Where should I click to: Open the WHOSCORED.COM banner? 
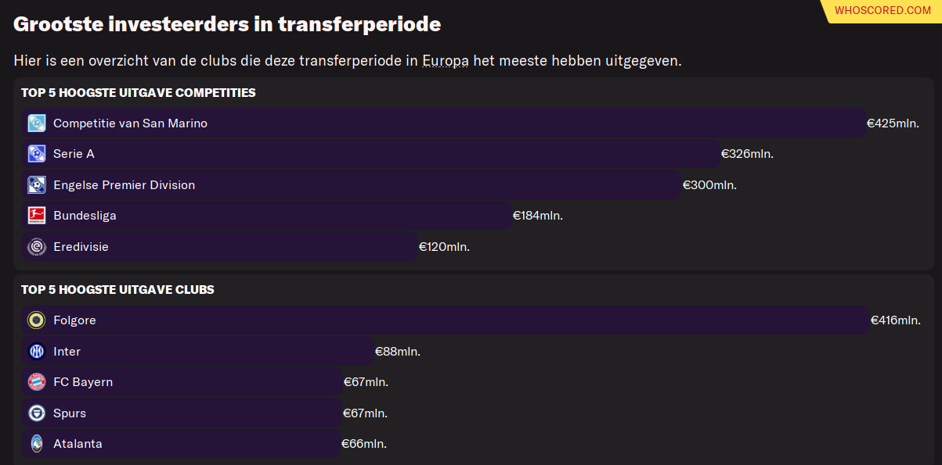pyautogui.click(x=882, y=10)
